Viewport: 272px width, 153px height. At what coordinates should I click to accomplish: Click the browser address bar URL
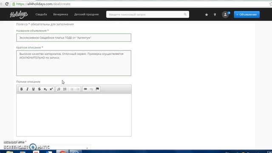[43, 4]
